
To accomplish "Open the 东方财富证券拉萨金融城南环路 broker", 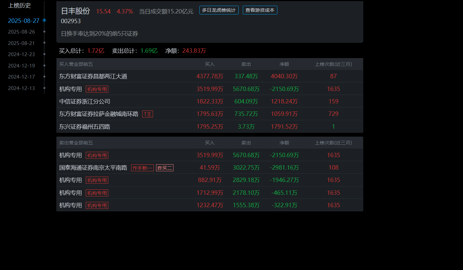I will coord(99,114).
